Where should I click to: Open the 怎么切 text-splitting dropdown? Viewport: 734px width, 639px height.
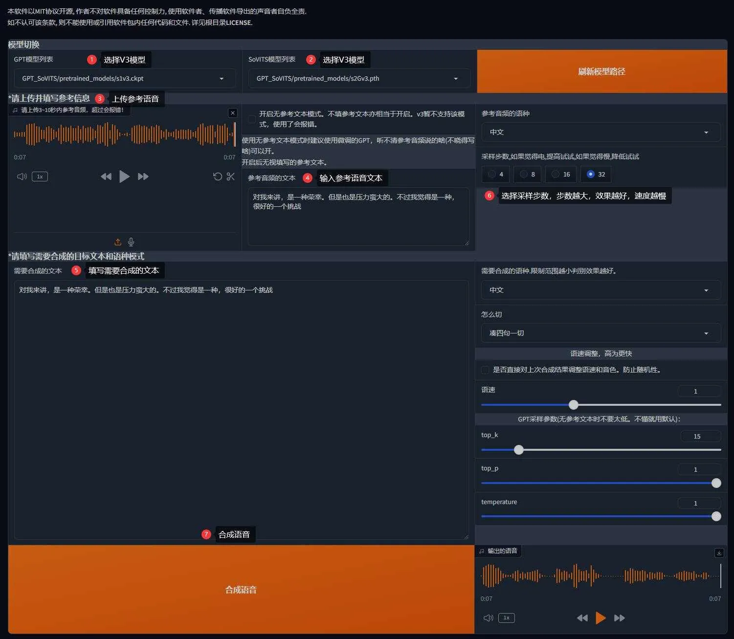pos(601,333)
